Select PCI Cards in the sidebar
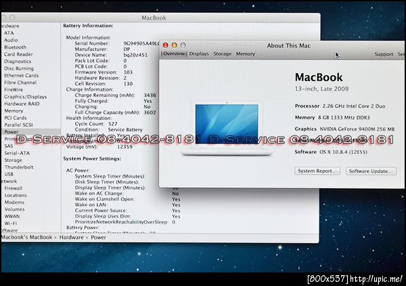The width and height of the screenshot is (406, 286). [15, 118]
